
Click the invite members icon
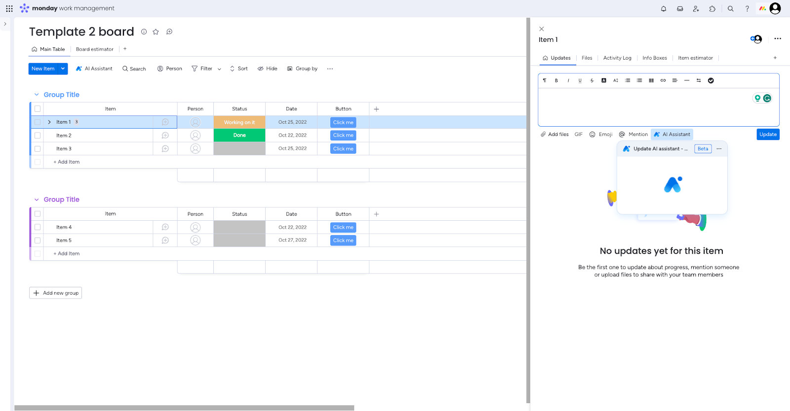click(696, 8)
